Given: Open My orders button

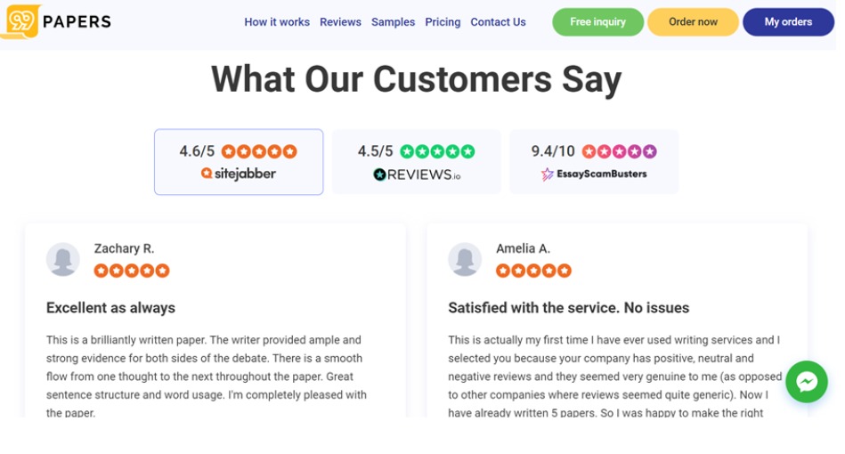Looking at the screenshot, I should [x=788, y=22].
